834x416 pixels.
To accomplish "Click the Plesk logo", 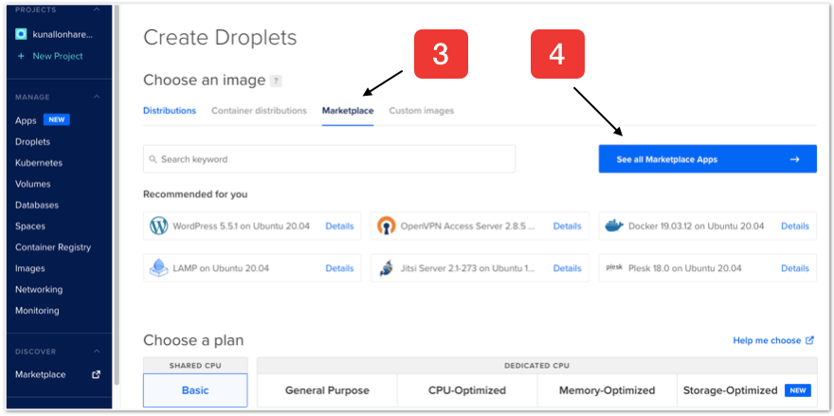I will point(614,267).
